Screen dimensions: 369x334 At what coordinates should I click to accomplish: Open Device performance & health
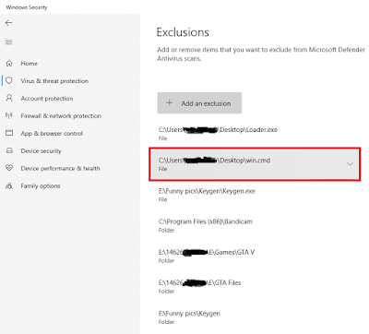pyautogui.click(x=60, y=168)
